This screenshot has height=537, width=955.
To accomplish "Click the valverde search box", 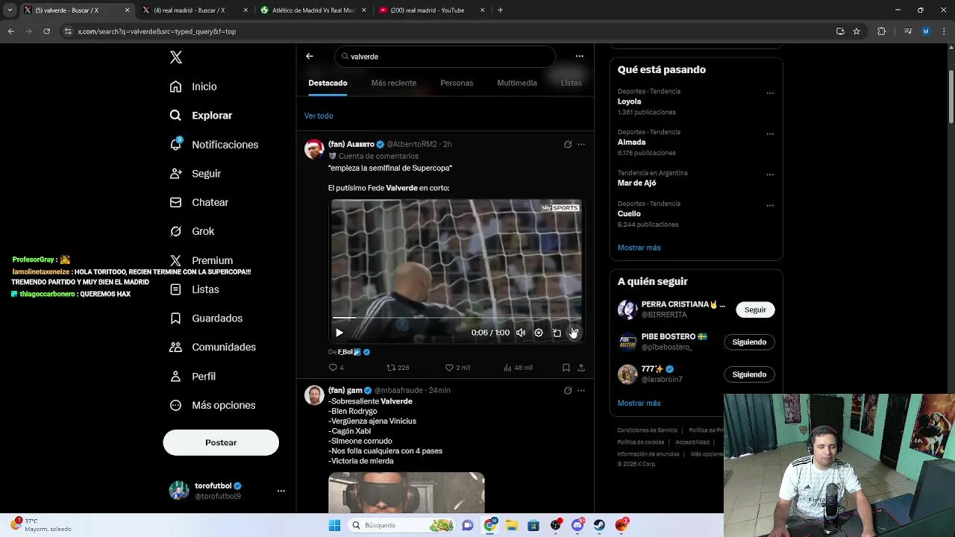I will pyautogui.click(x=445, y=57).
